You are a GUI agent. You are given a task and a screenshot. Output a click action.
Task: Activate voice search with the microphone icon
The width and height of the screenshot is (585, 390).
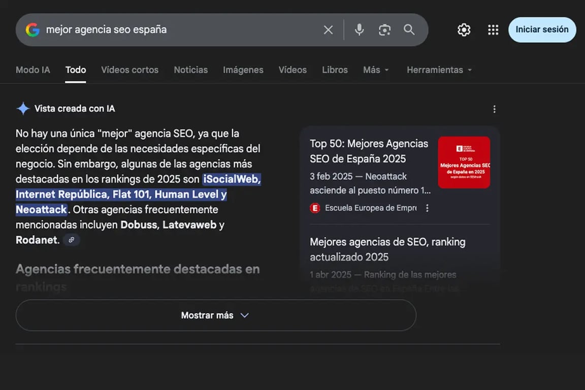point(359,29)
